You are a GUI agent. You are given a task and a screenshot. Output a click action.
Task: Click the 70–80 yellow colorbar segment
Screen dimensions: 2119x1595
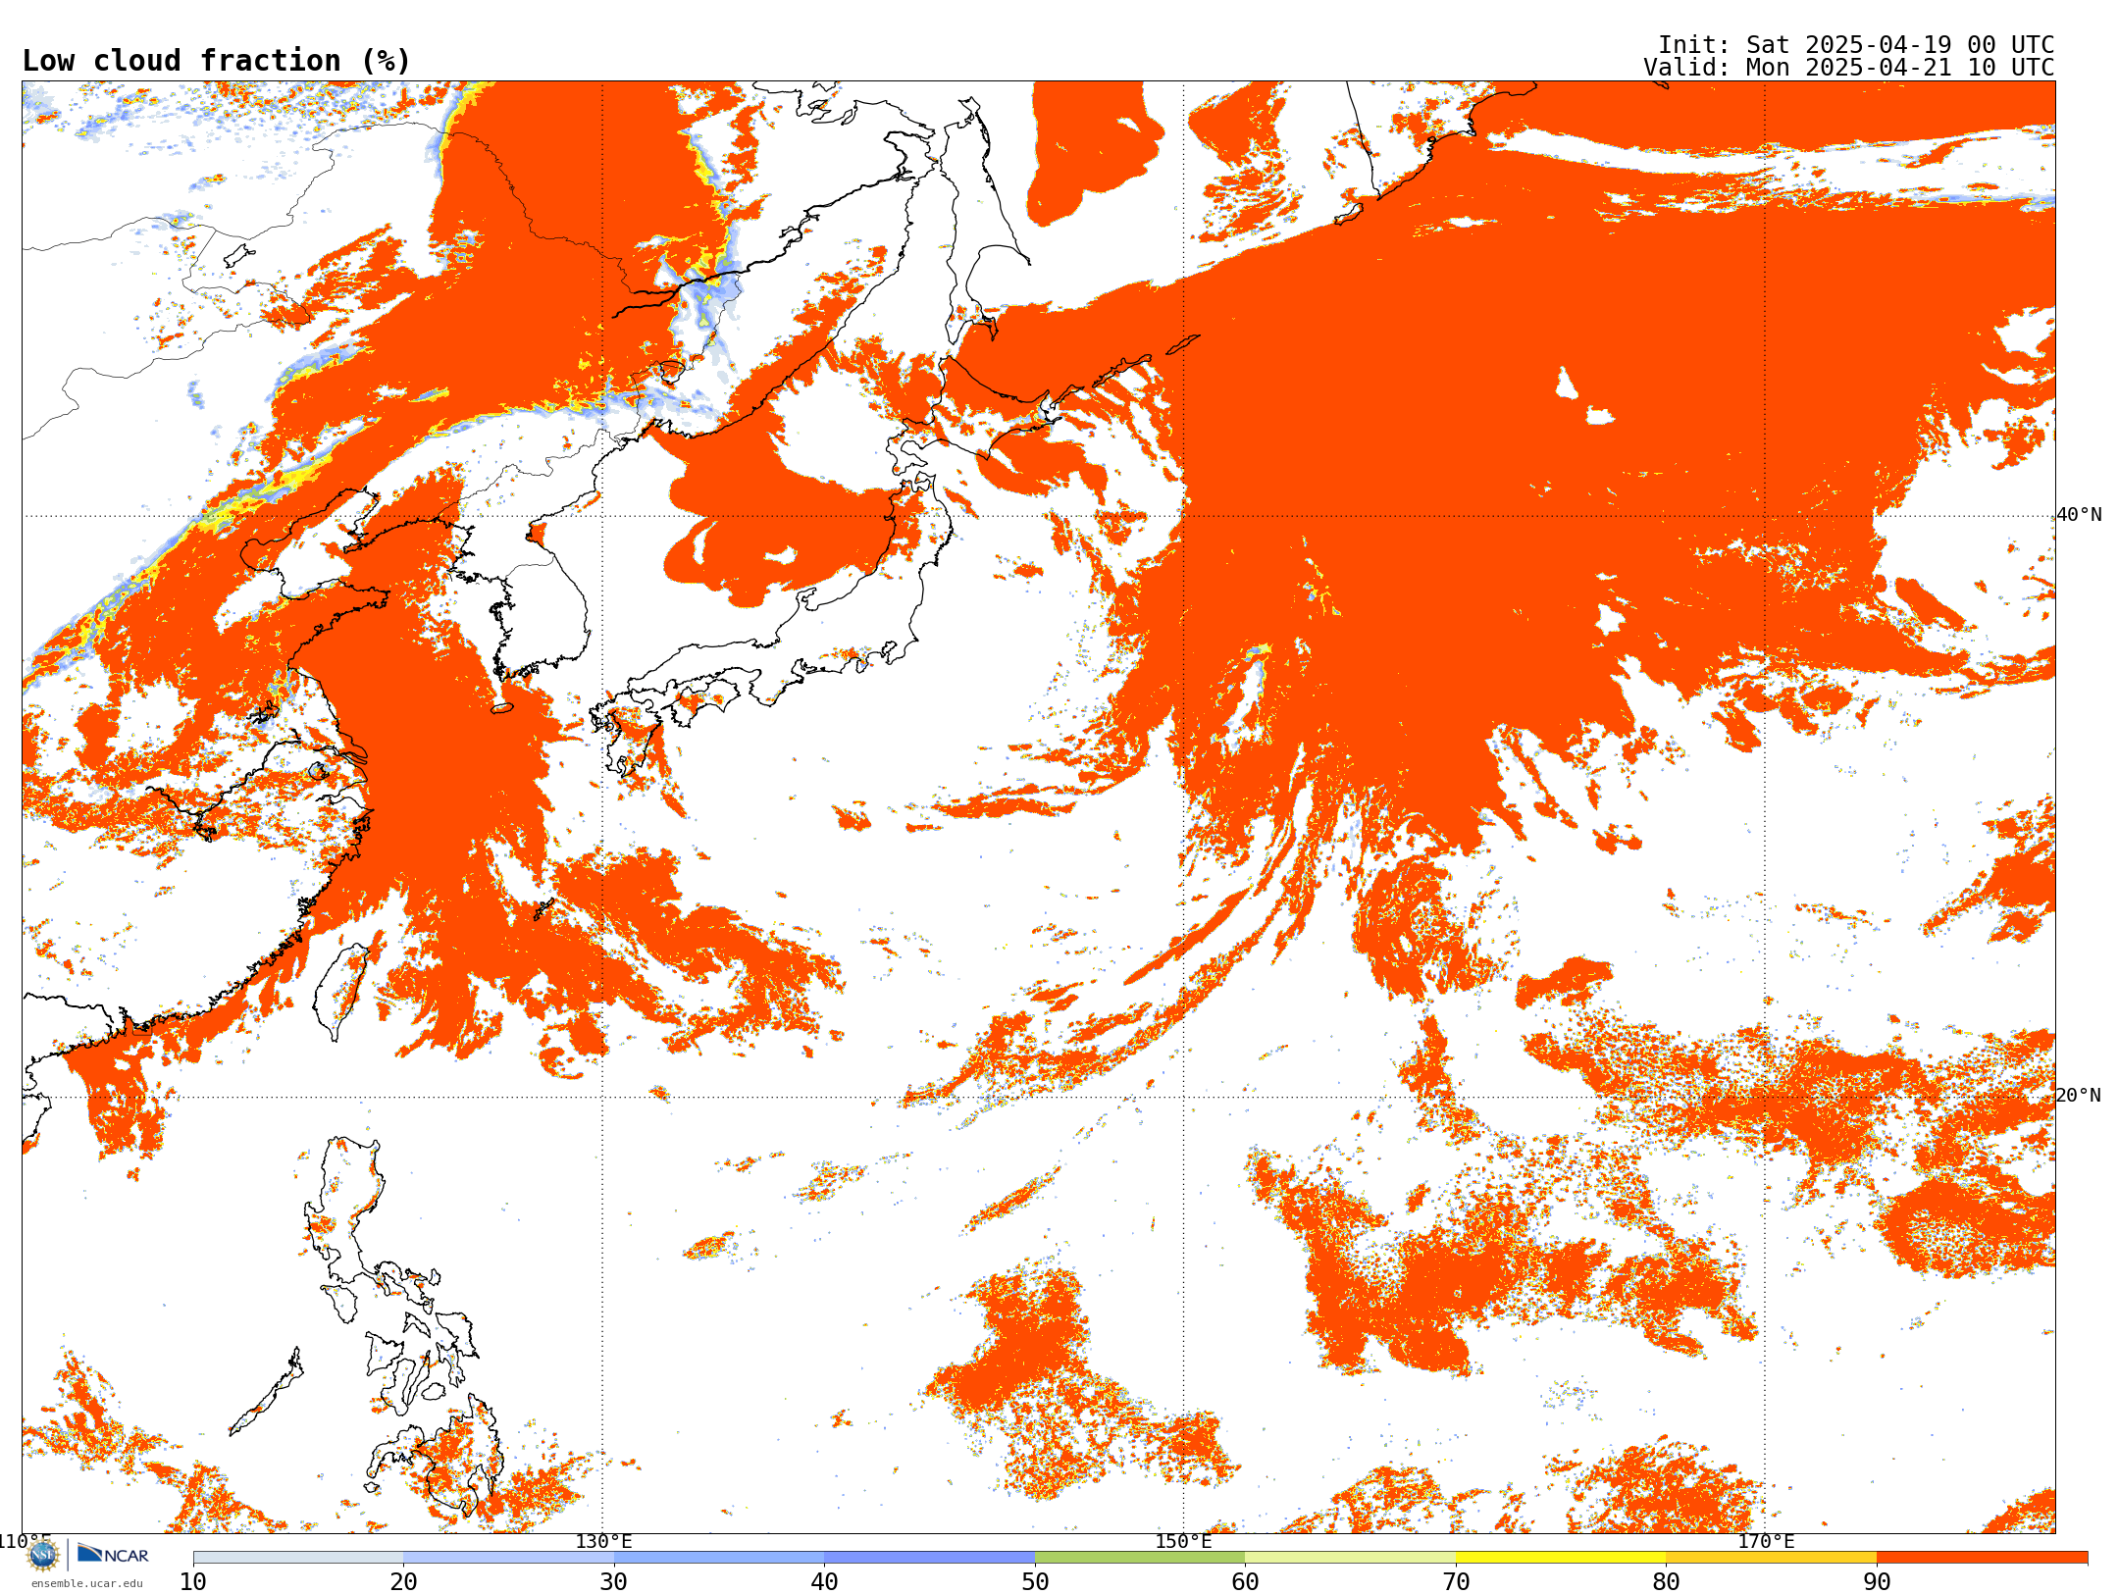(x=1561, y=1558)
